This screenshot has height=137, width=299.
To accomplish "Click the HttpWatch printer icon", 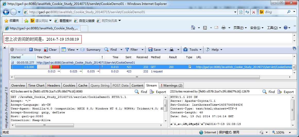I will click(172, 50).
